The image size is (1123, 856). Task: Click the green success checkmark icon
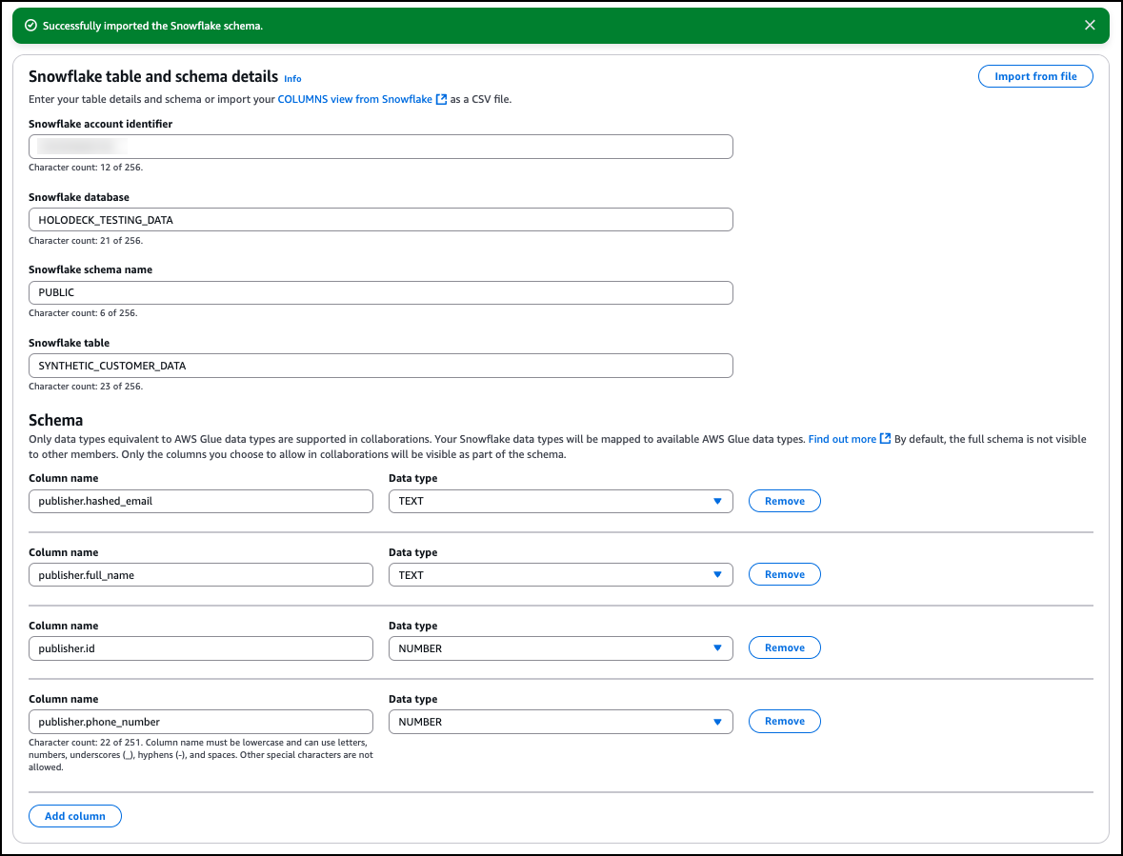click(30, 26)
